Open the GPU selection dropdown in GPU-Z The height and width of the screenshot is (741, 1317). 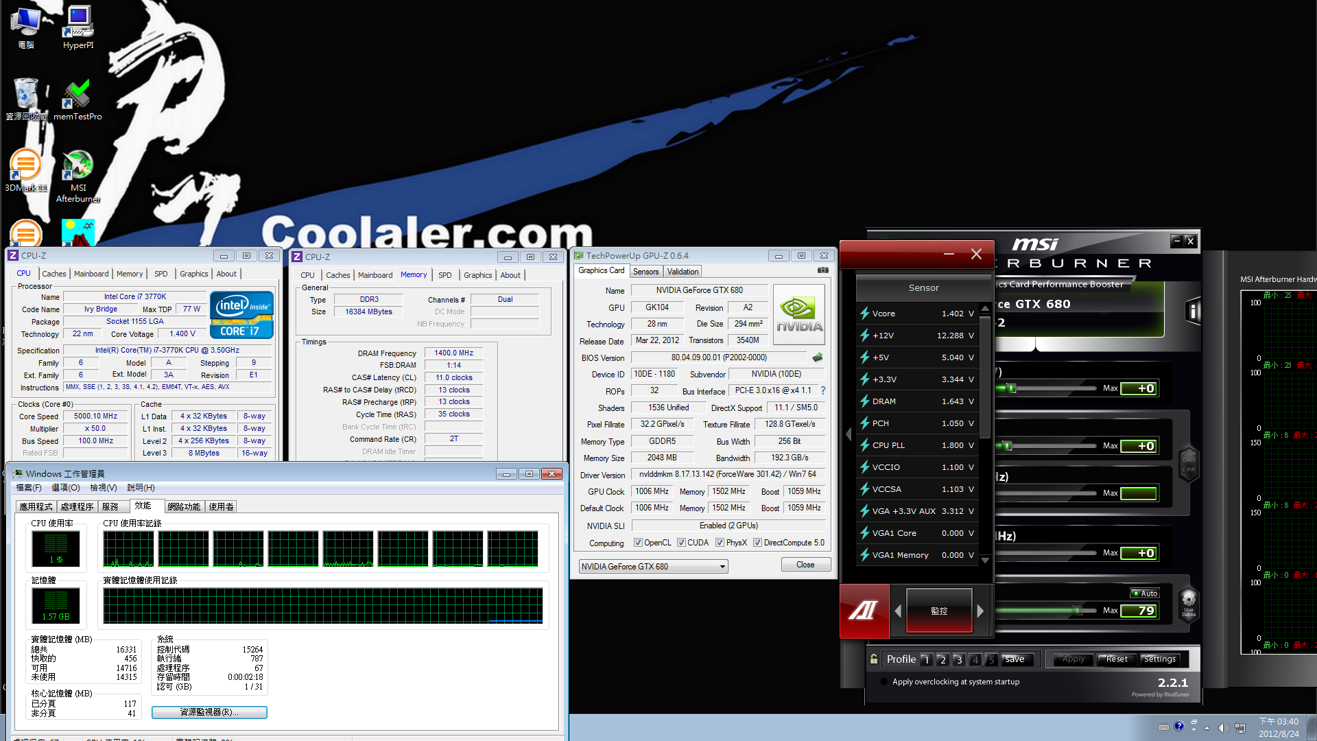point(653,567)
